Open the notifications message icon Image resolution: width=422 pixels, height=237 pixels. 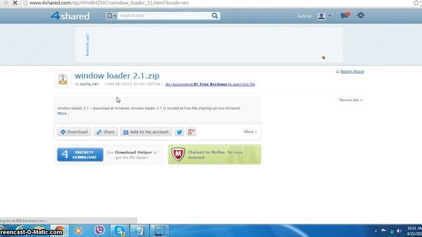click(345, 15)
